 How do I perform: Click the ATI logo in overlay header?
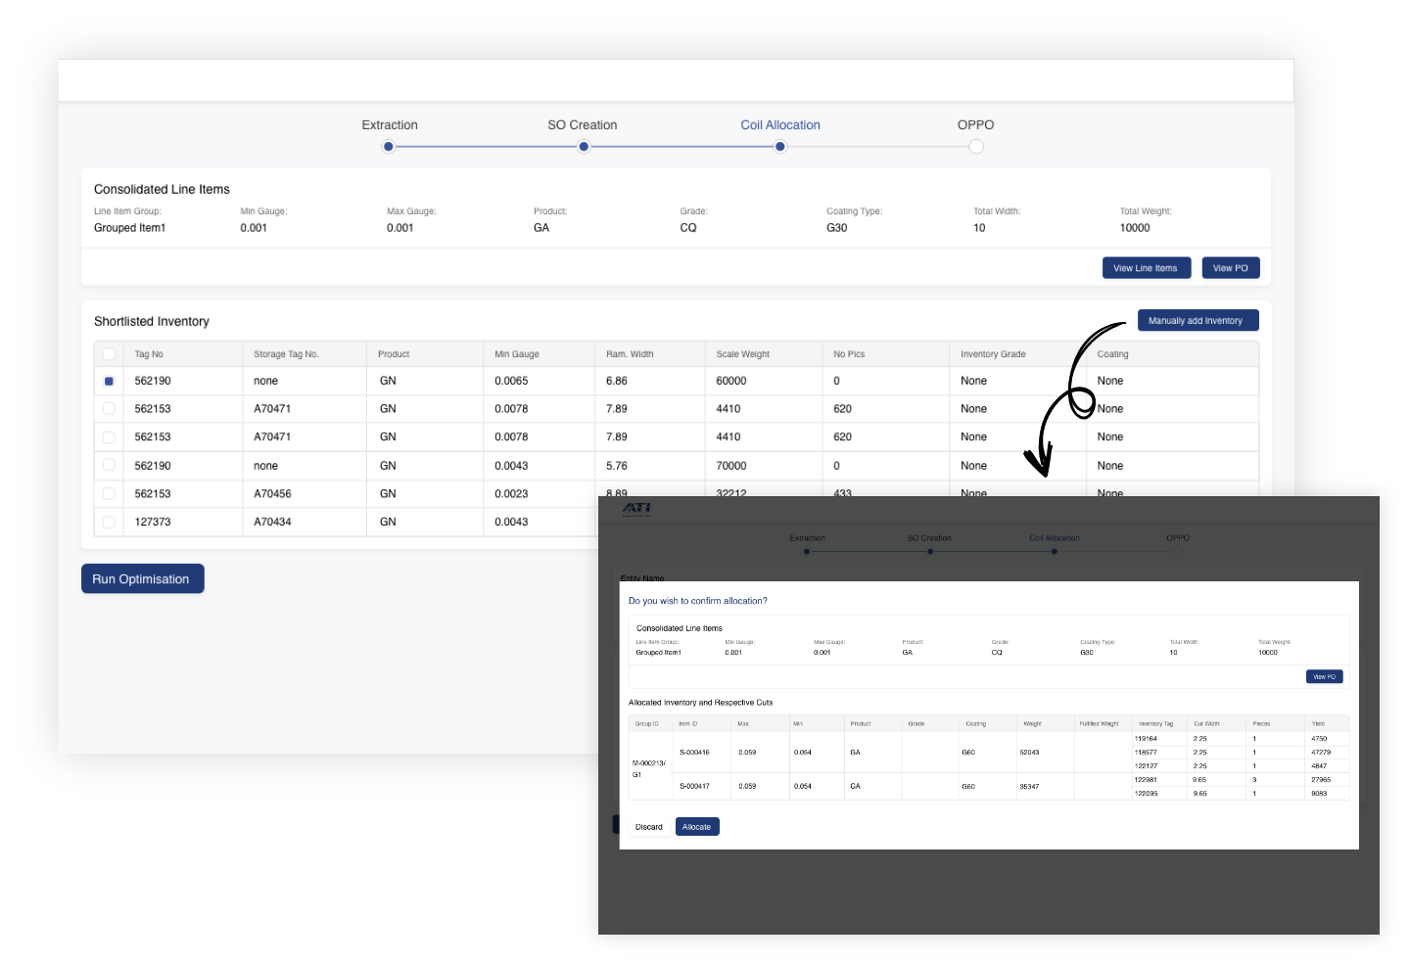(636, 508)
